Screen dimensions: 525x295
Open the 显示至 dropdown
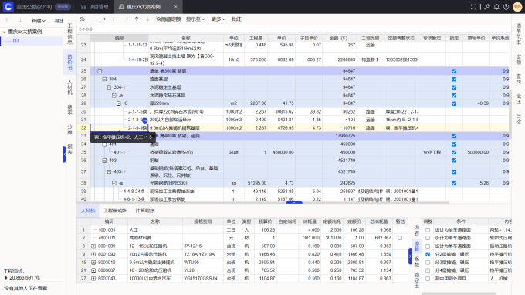(x=195, y=19)
